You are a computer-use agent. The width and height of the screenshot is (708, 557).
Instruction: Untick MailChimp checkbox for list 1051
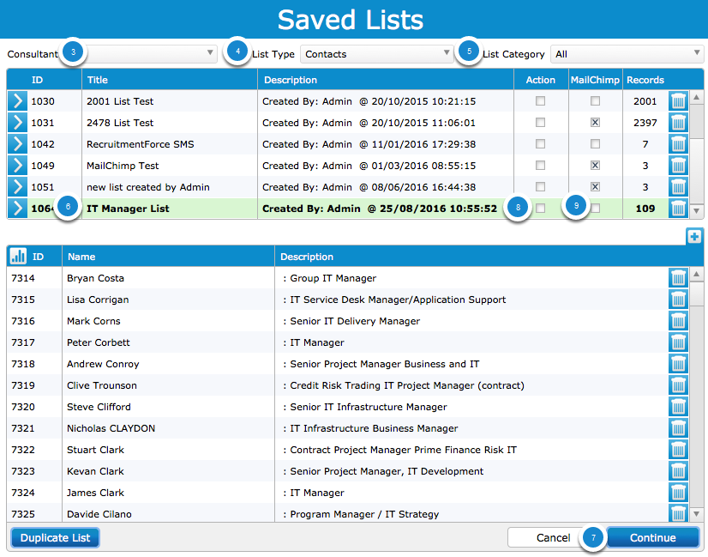595,187
